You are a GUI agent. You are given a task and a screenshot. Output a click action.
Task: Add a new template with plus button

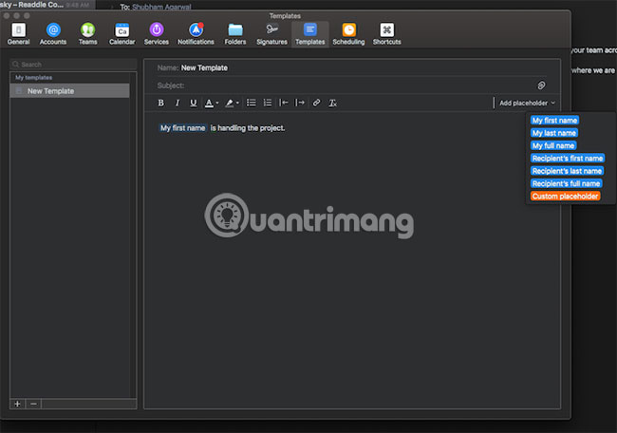coord(17,404)
